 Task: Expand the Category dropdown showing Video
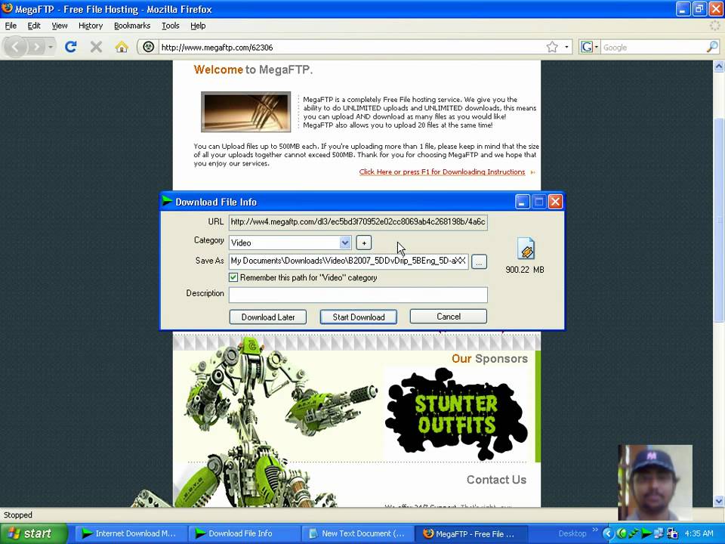345,243
